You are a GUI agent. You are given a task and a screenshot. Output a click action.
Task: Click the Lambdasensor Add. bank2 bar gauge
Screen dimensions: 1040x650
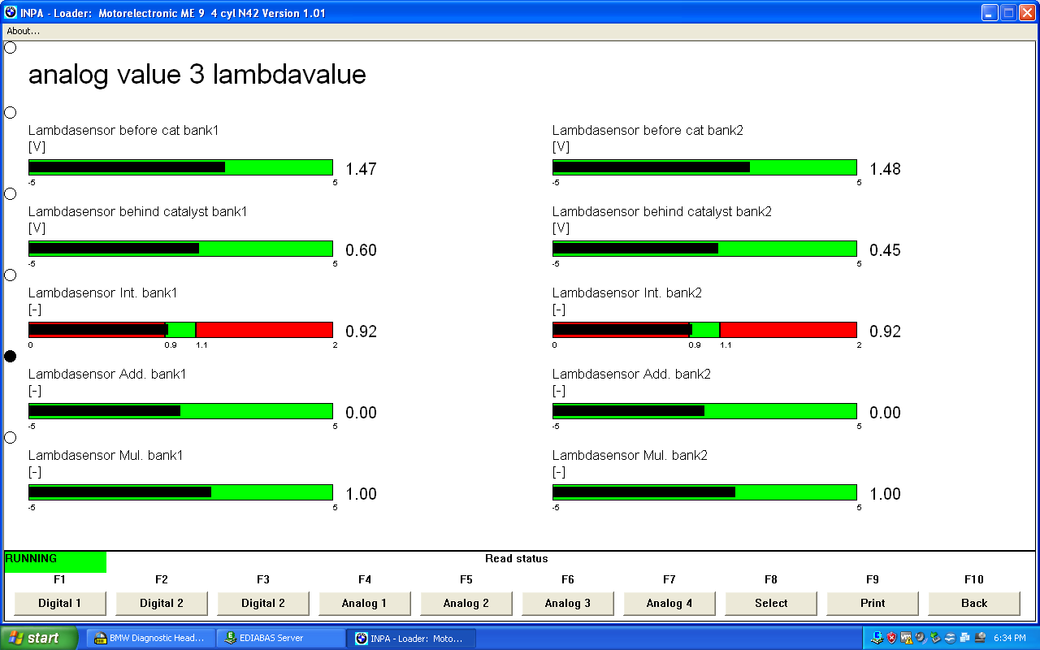click(704, 411)
